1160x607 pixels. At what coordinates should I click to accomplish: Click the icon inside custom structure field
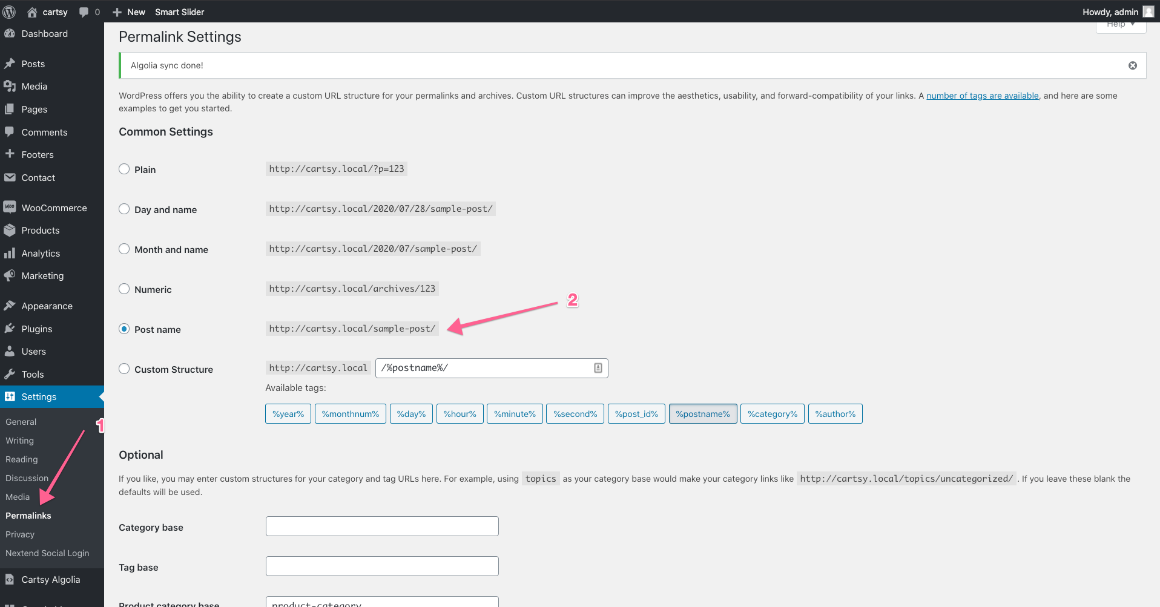click(598, 368)
